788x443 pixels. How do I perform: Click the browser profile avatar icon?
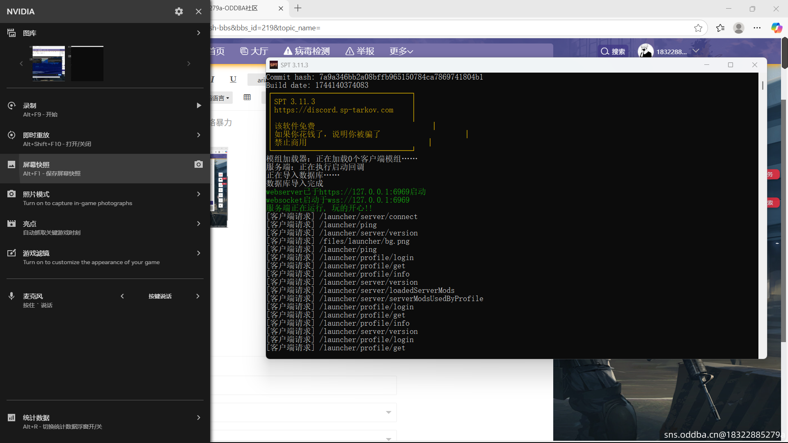pyautogui.click(x=739, y=28)
